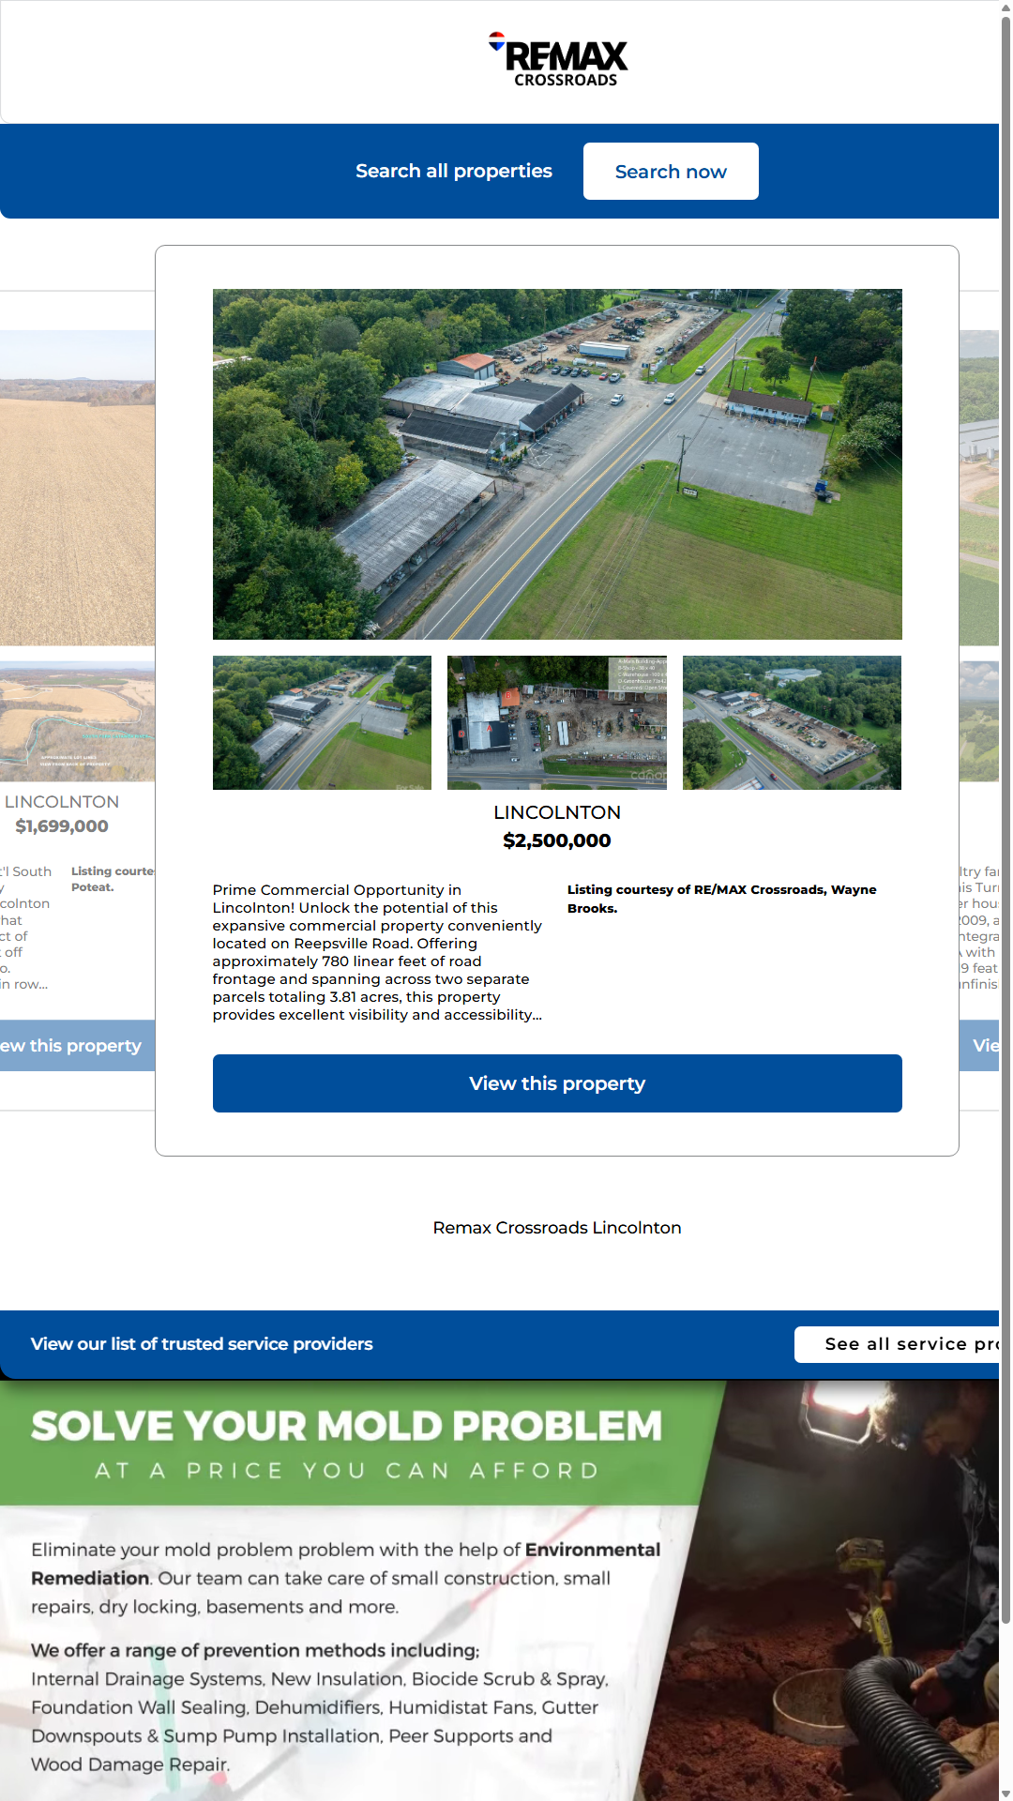Click View this property for $2,500,000 listing
This screenshot has height=1801, width=1013.
[x=557, y=1083]
